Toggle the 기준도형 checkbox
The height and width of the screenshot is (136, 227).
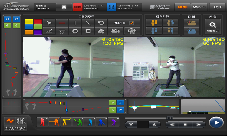(x=132, y=23)
